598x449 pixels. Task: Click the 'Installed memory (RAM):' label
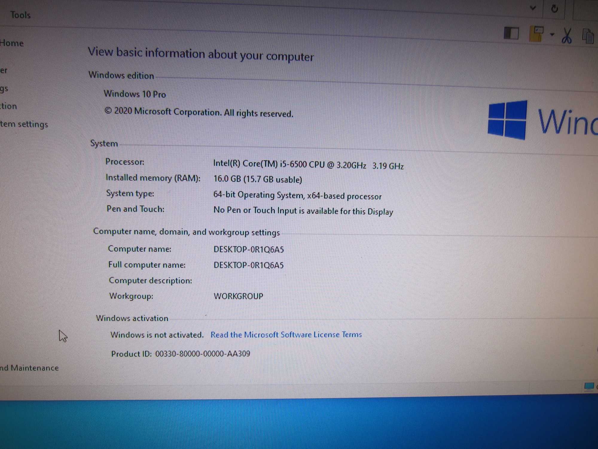(x=153, y=178)
